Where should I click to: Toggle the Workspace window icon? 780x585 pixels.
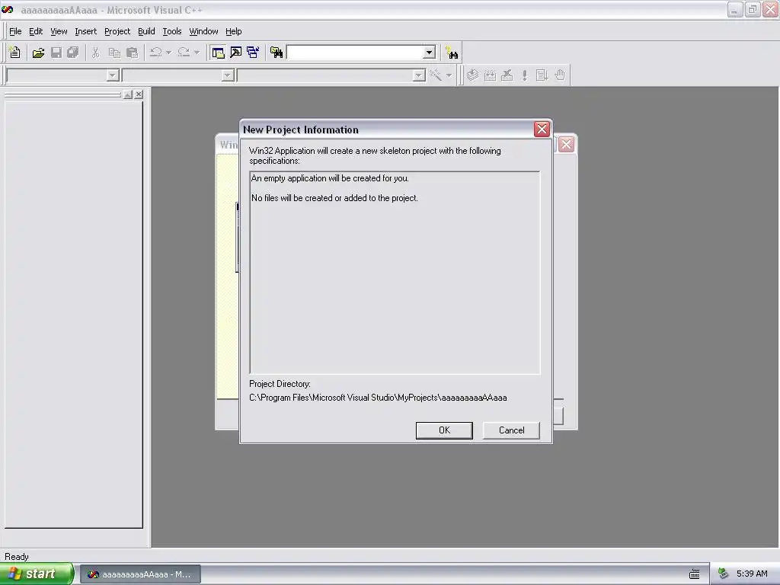pos(218,53)
